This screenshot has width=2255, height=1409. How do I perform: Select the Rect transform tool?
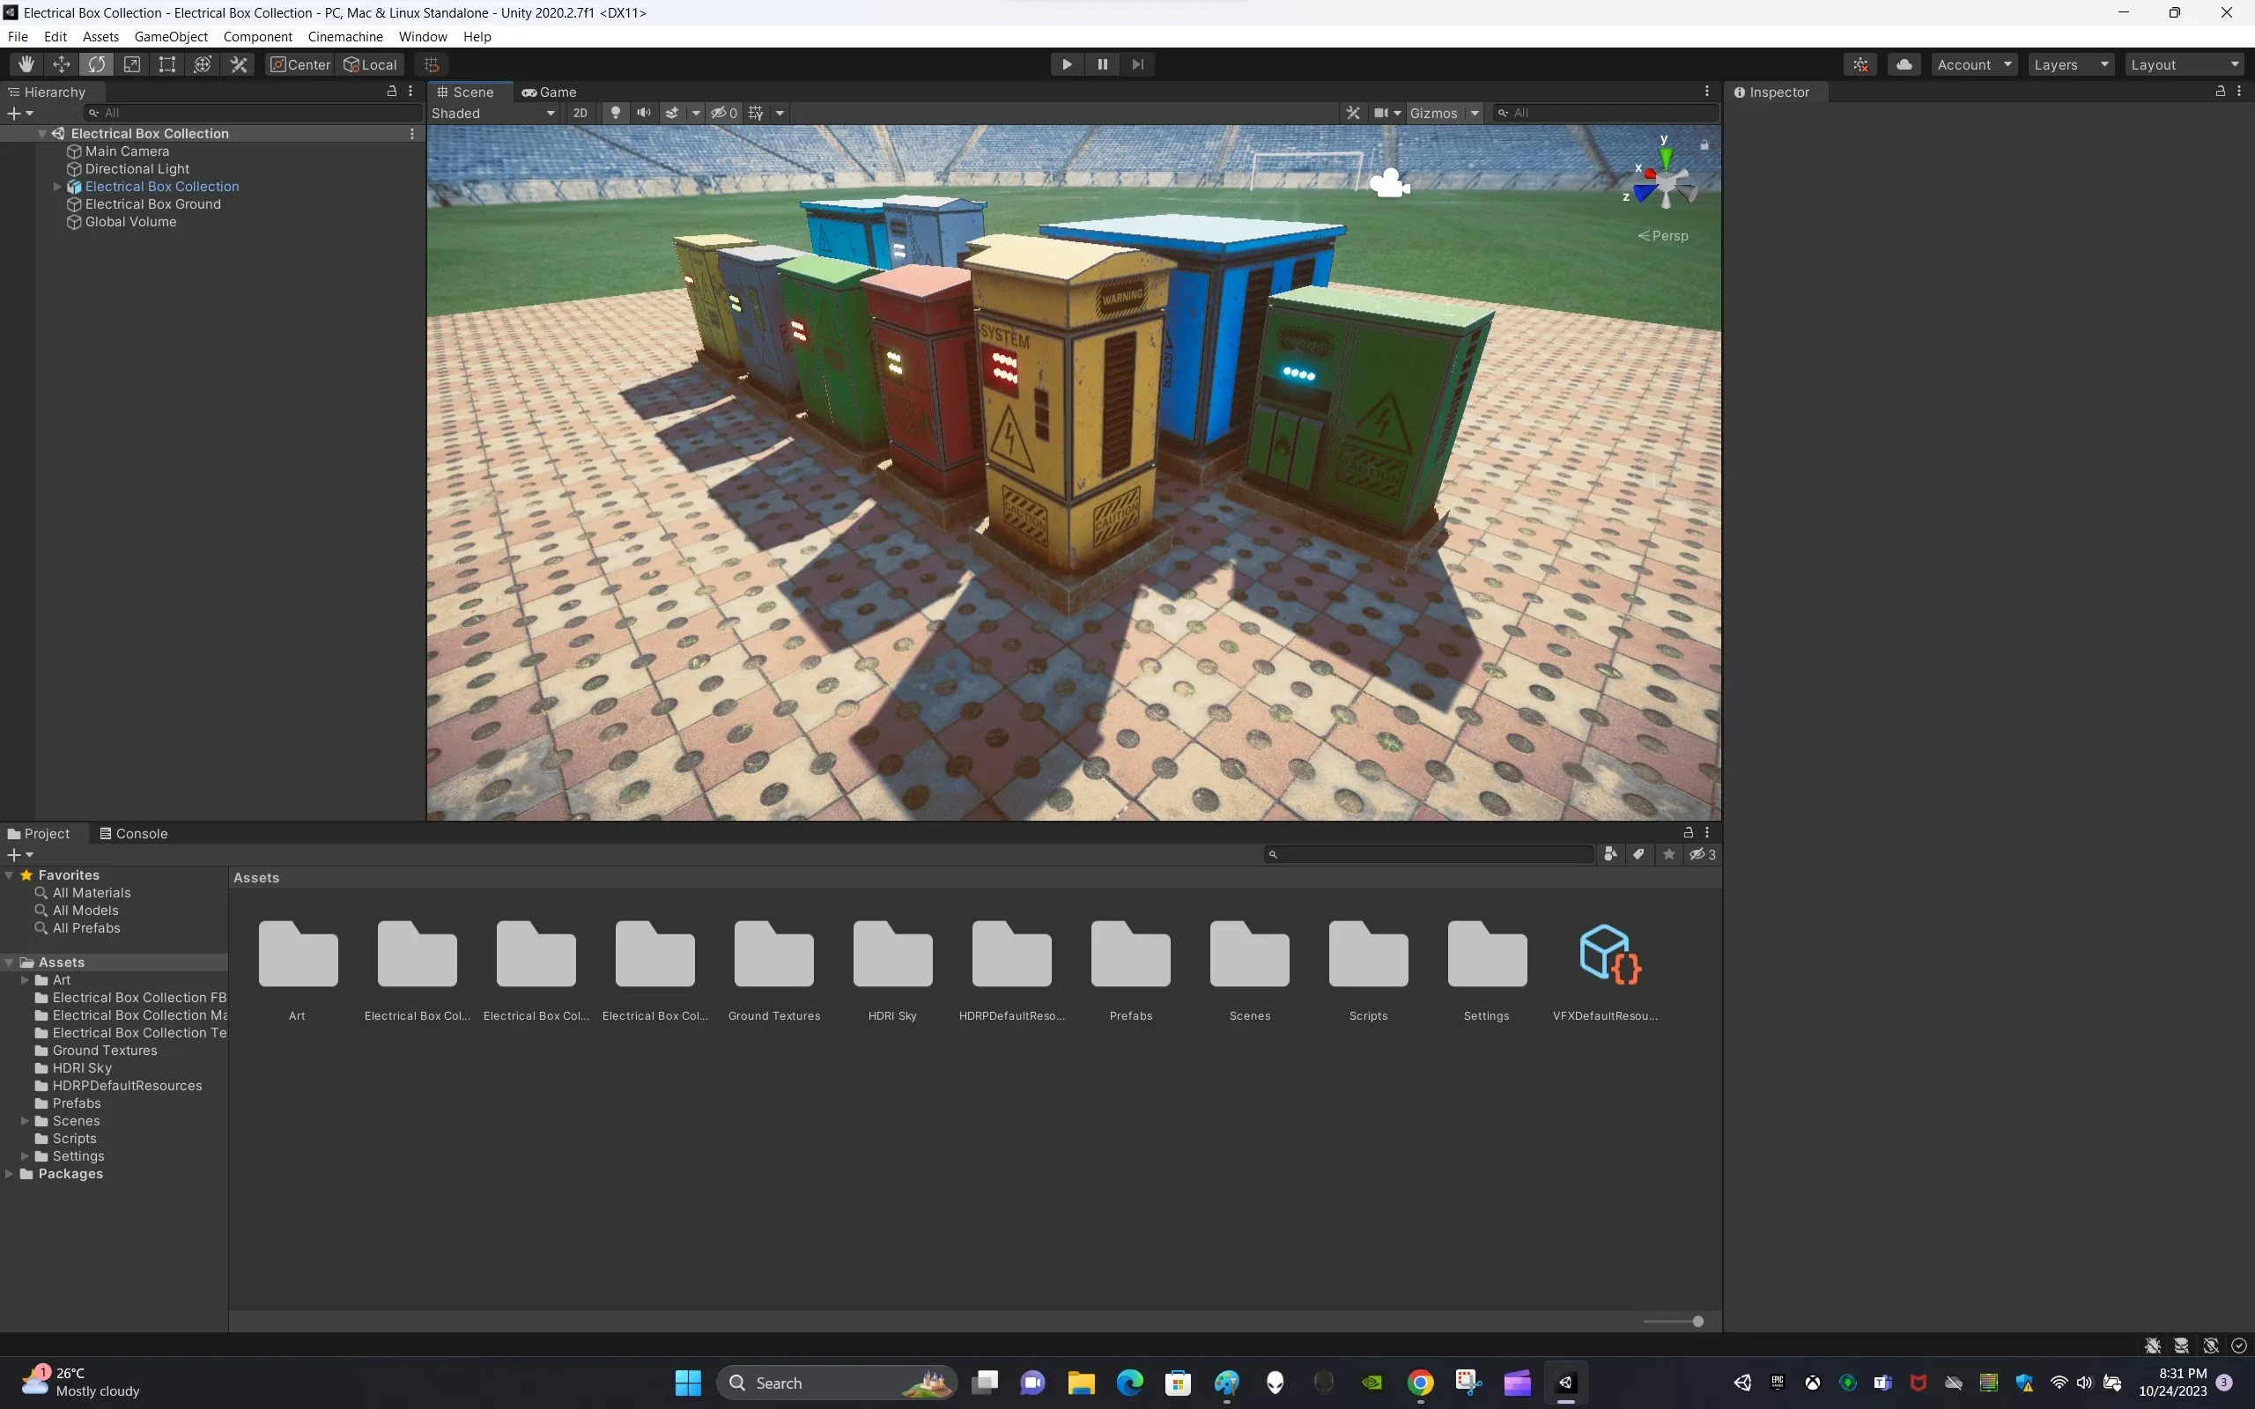pyautogui.click(x=167, y=64)
